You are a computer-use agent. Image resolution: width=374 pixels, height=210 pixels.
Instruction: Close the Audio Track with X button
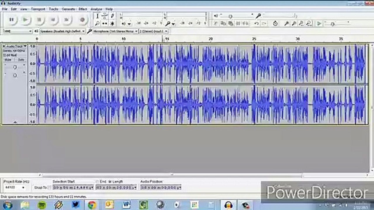(x=4, y=46)
